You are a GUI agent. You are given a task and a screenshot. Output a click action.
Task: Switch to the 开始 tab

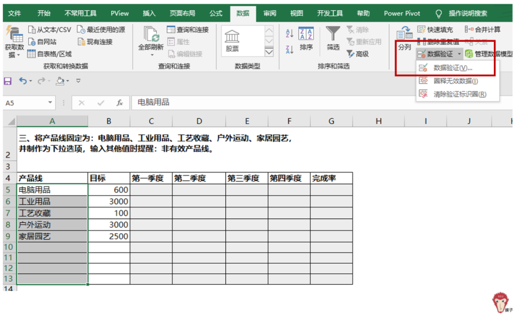click(44, 13)
